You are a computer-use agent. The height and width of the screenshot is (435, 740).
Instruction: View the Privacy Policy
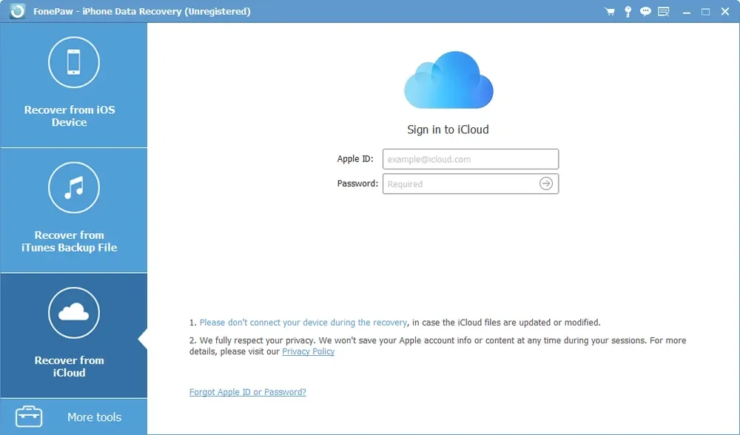(308, 351)
